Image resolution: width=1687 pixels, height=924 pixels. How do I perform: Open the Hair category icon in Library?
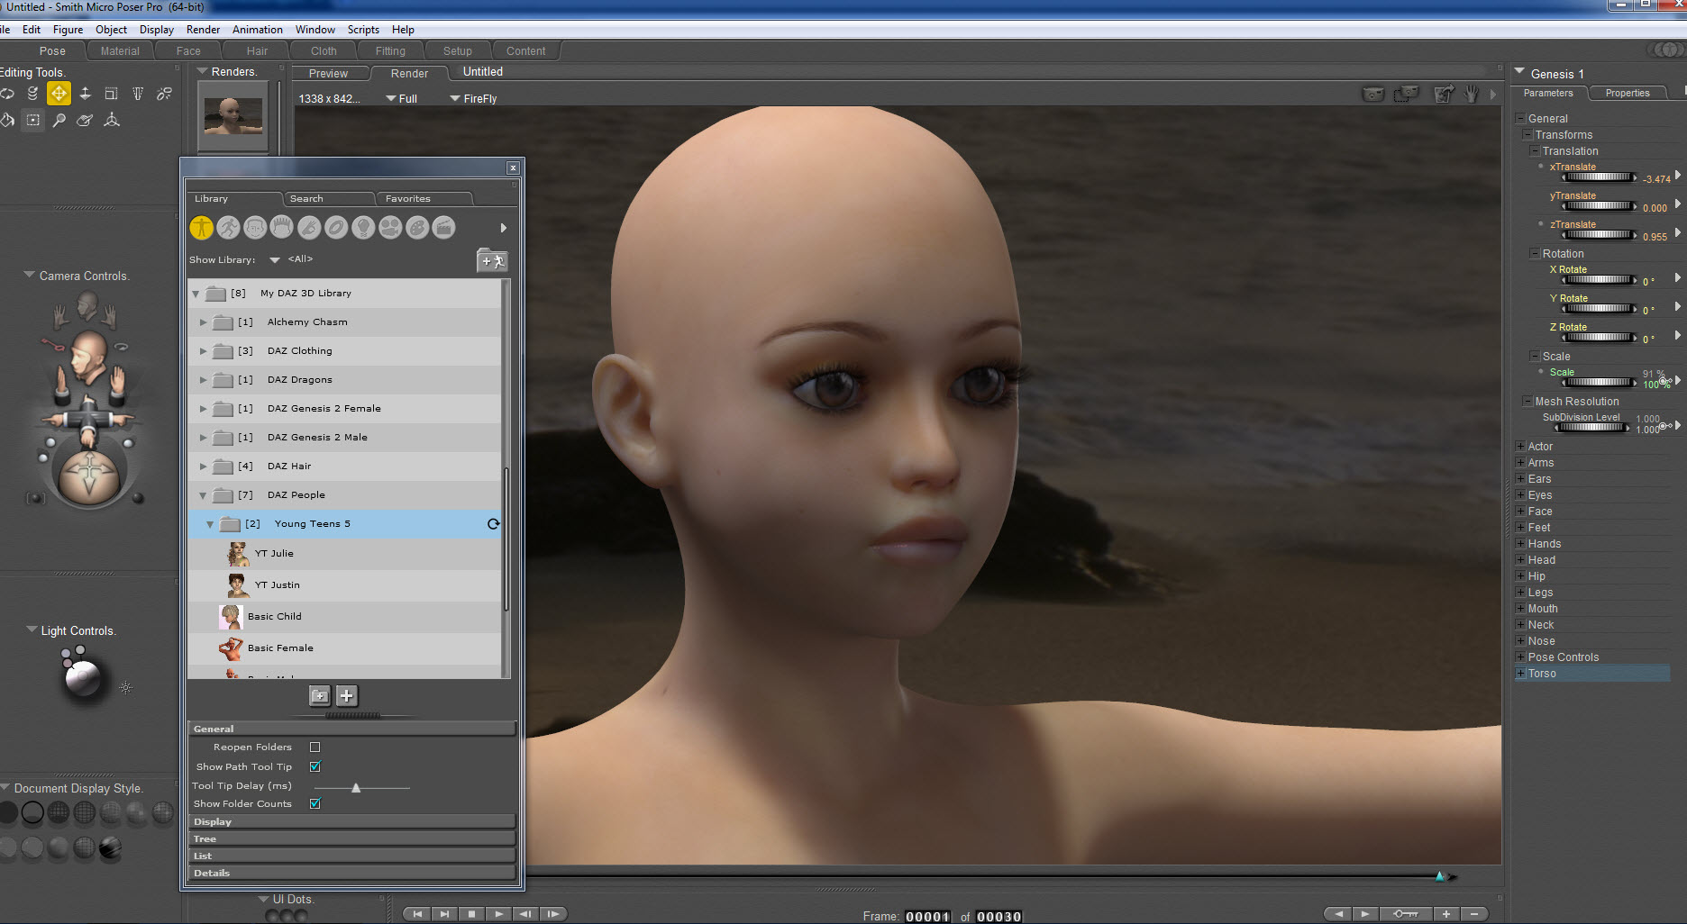tap(282, 228)
